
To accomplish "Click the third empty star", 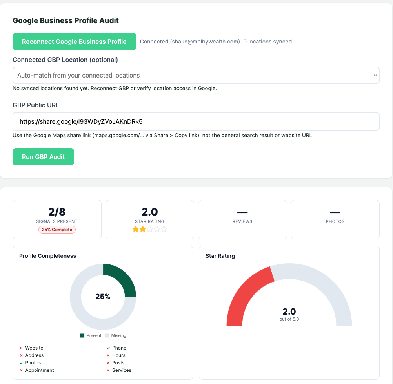I will click(150, 229).
